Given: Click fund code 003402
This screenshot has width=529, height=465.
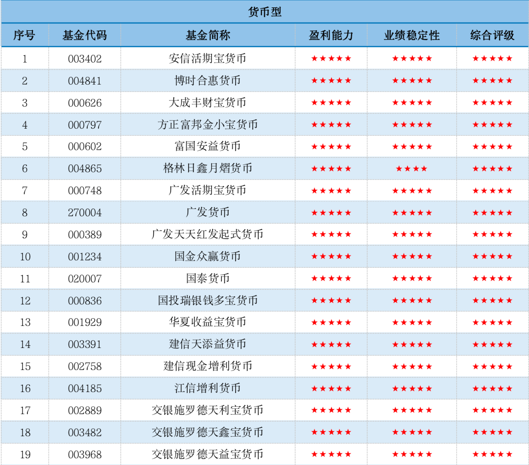Looking at the screenshot, I should coord(85,59).
